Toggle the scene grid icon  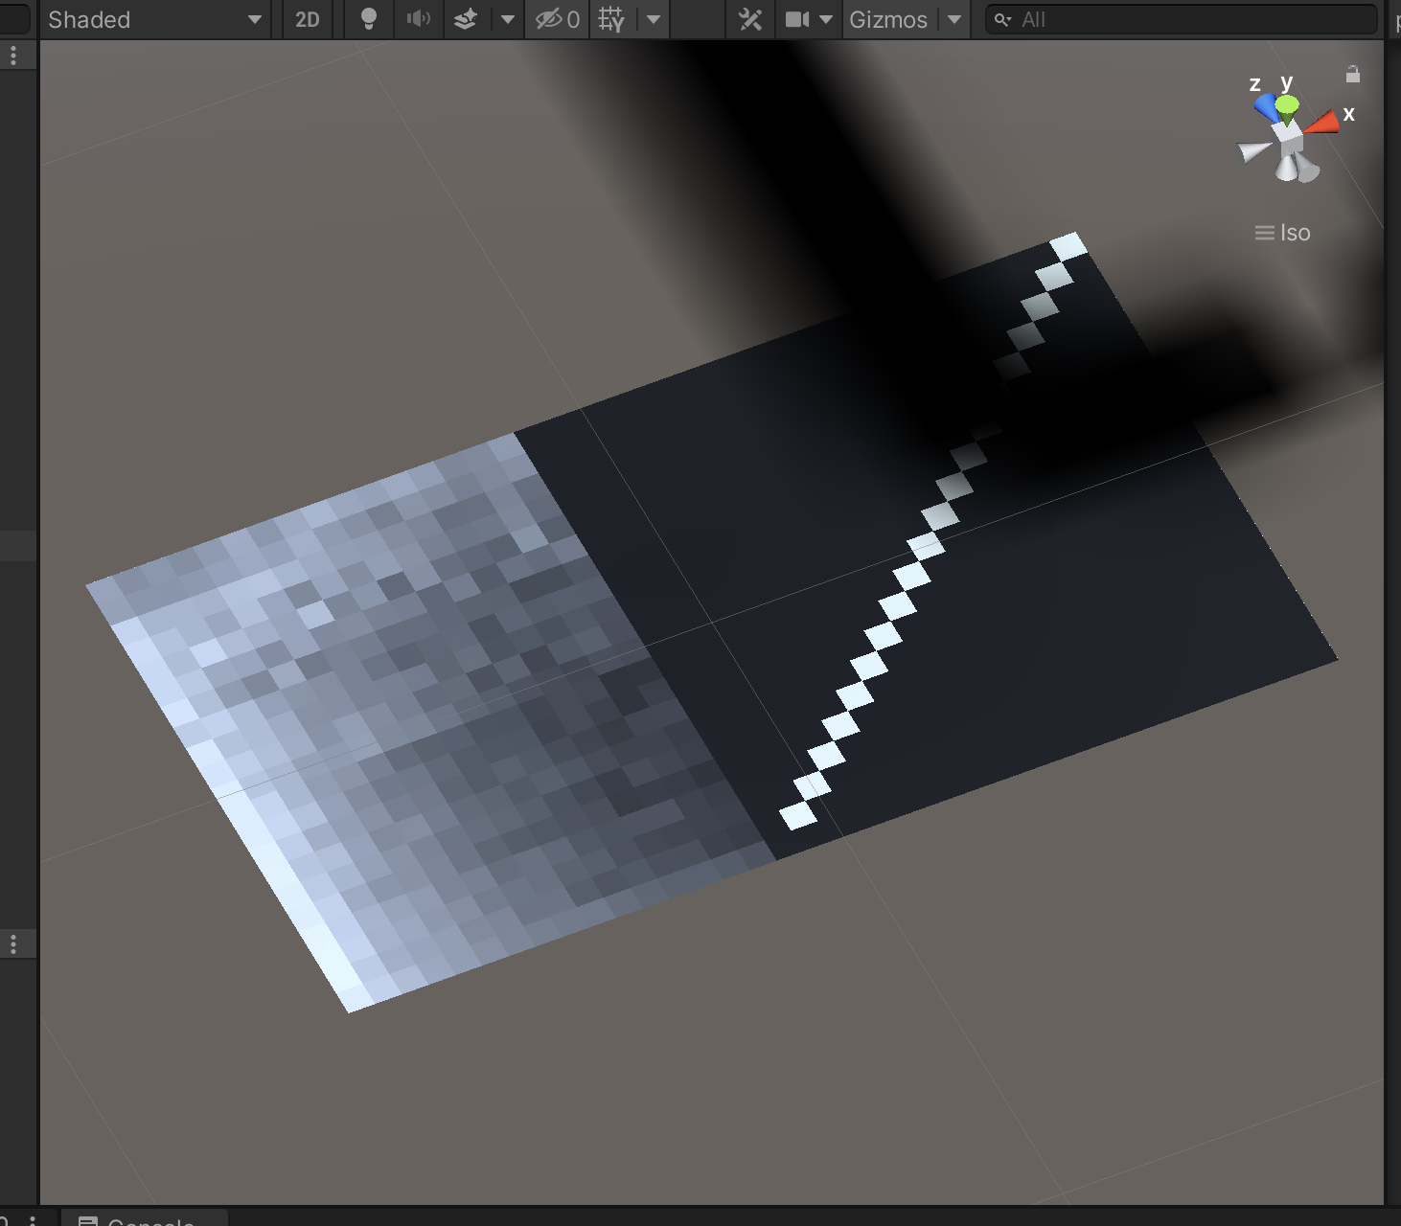click(x=611, y=20)
